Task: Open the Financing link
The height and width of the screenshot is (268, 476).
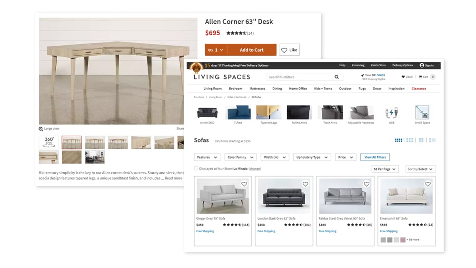Action: [x=358, y=65]
